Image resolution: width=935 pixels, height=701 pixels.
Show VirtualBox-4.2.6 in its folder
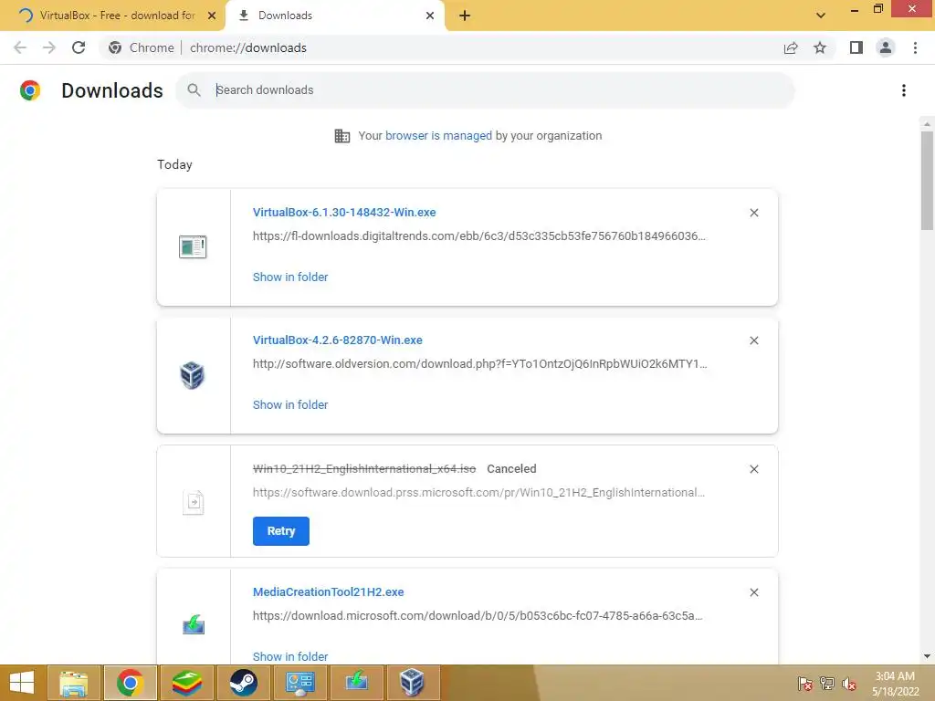(x=290, y=404)
